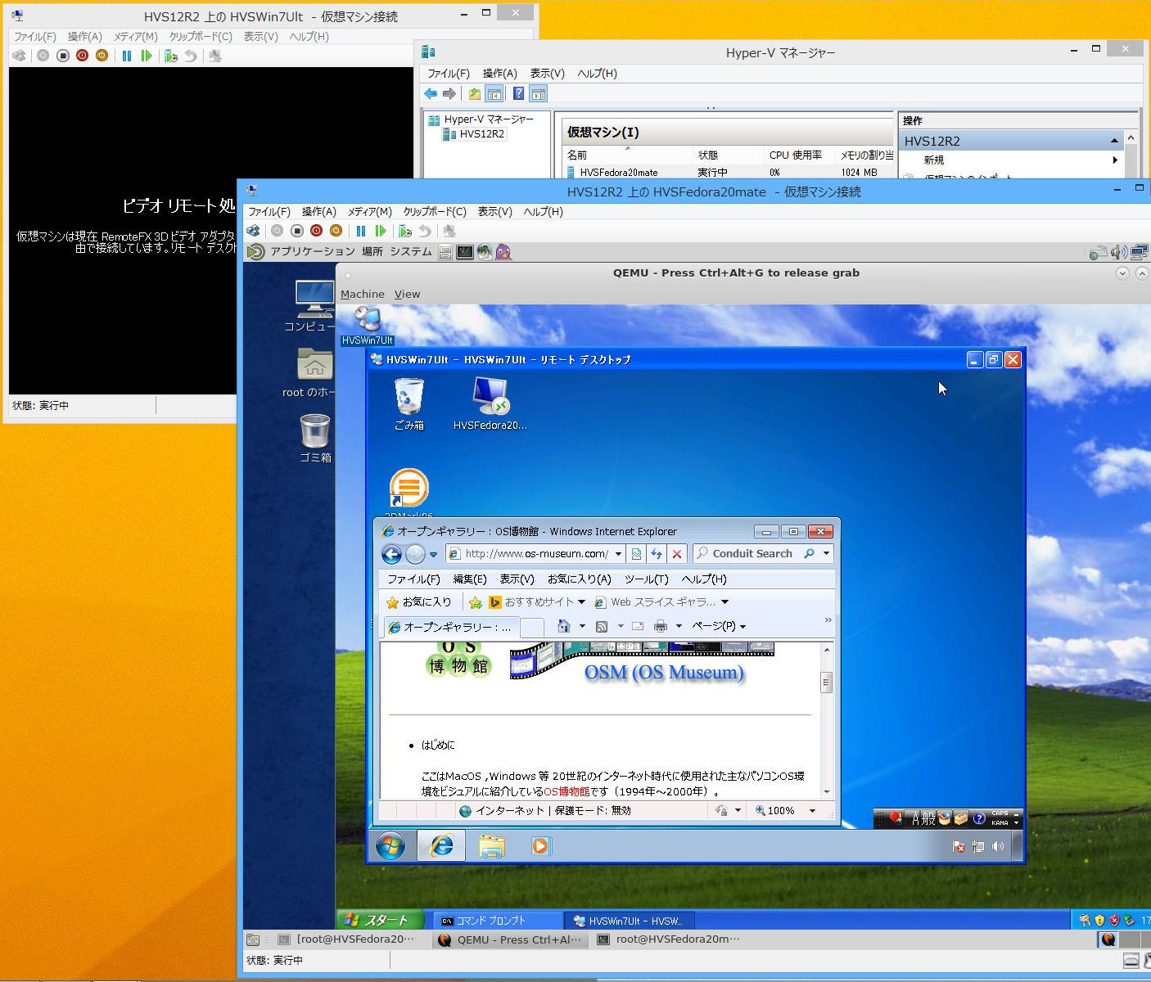Open Machine menu in QEMU window
This screenshot has width=1151, height=982.
[362, 294]
